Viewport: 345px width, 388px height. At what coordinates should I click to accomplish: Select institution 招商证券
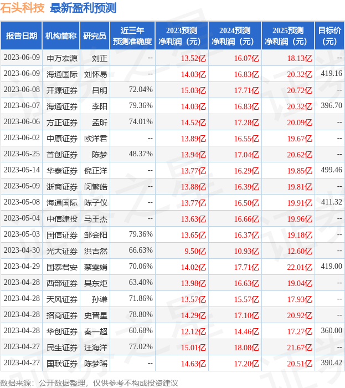(x=62, y=315)
